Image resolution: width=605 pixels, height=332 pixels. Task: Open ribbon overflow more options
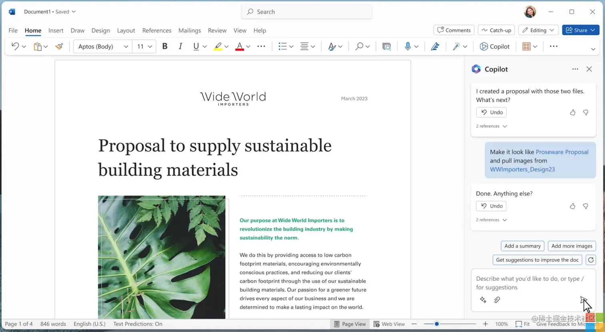[554, 46]
